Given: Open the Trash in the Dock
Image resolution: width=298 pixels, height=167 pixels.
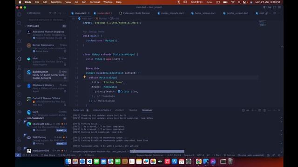Looking at the screenshot, I should (x=230, y=161).
